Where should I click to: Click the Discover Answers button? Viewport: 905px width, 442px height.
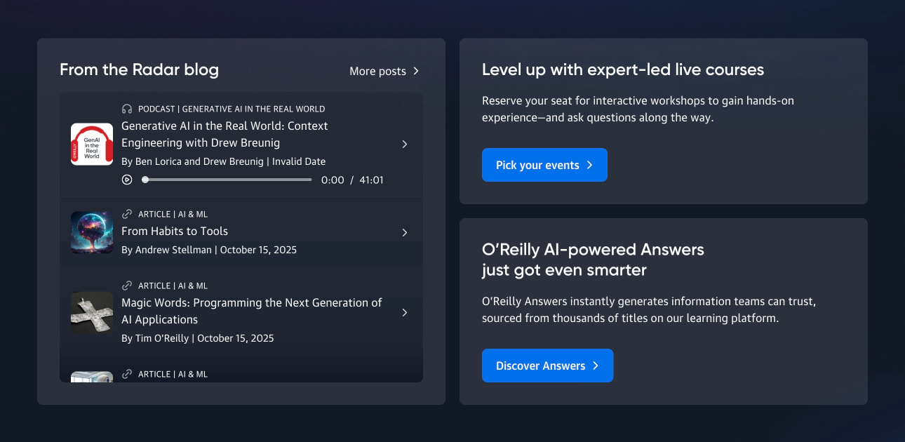547,366
